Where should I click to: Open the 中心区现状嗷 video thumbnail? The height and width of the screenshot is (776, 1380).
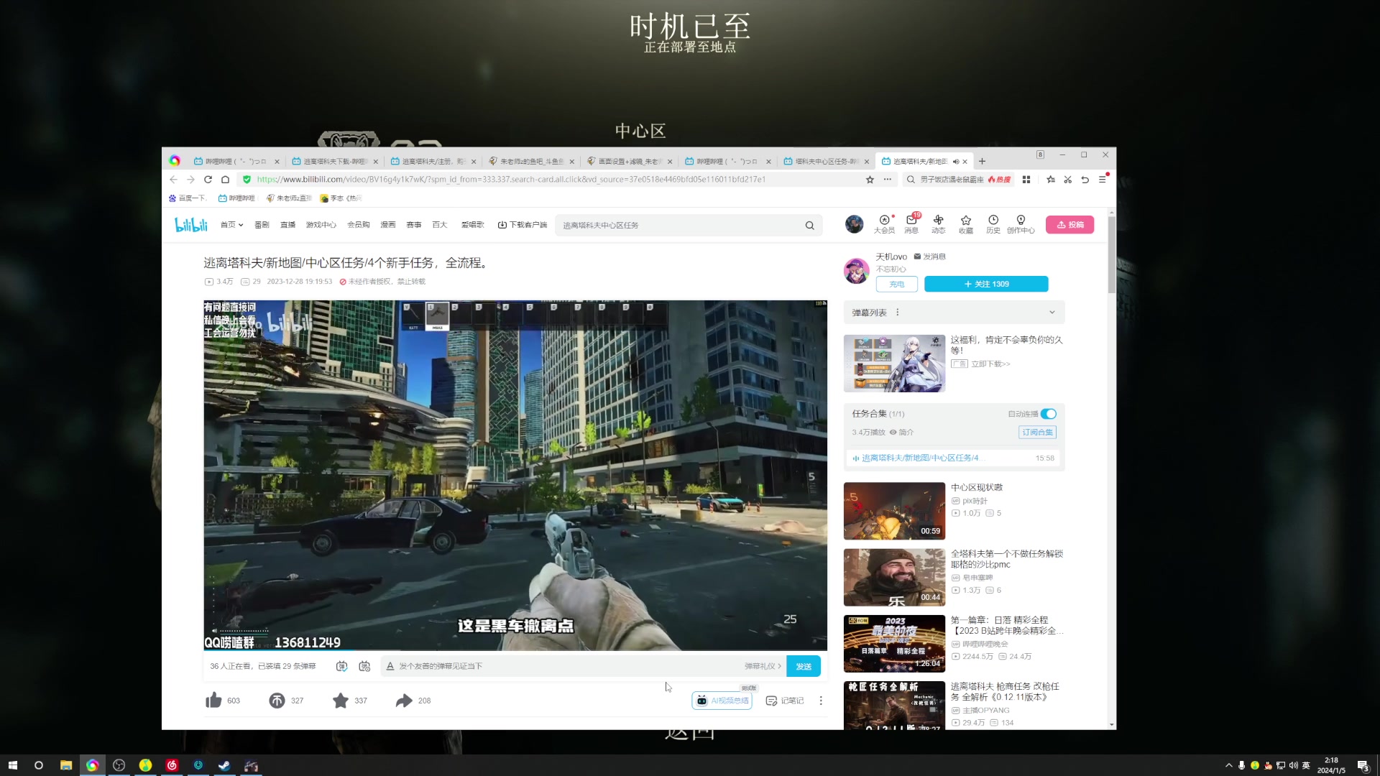[x=894, y=511]
